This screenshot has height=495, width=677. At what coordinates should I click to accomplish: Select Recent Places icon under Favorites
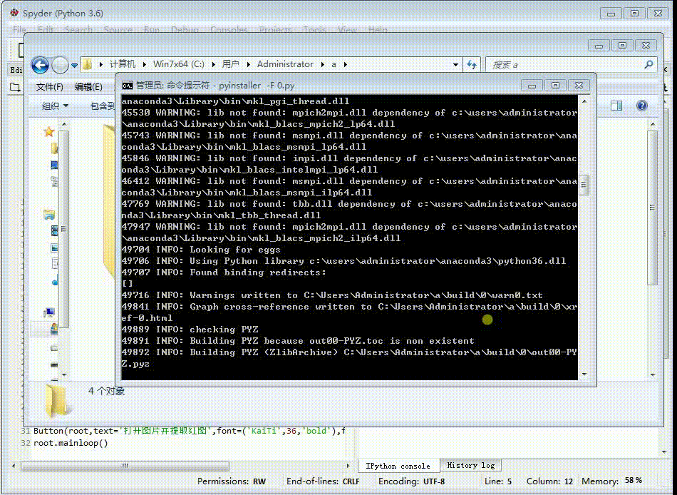click(x=54, y=182)
